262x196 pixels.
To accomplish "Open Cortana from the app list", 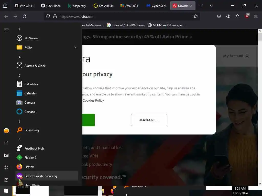I will click(x=47, y=112).
